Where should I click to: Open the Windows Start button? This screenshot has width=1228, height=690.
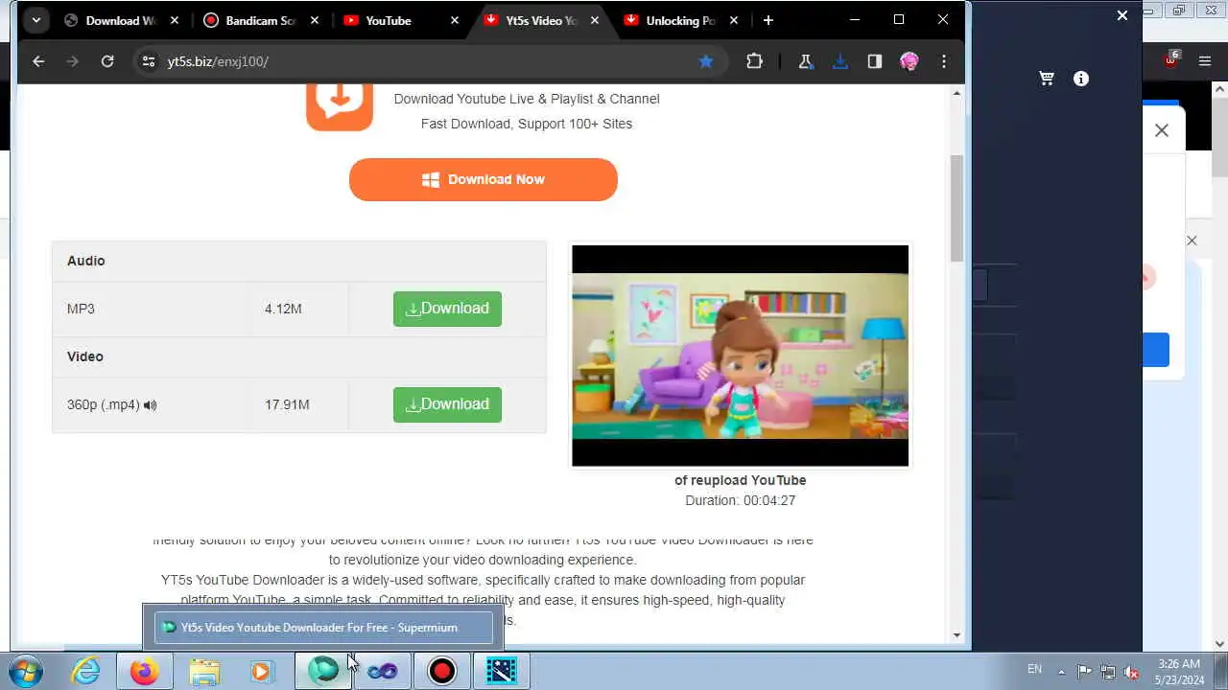[26, 671]
